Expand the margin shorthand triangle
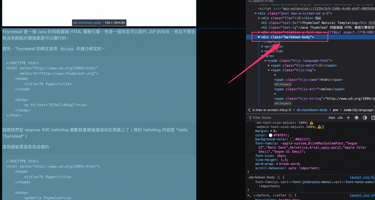 click(271, 131)
